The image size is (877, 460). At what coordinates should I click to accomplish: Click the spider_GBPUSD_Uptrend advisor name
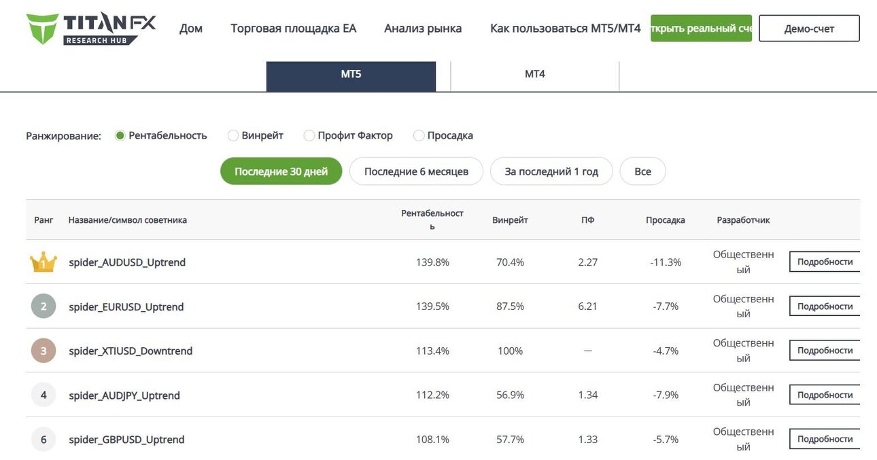pyautogui.click(x=126, y=440)
